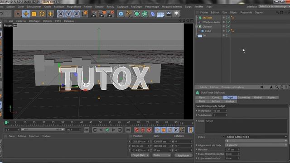Add a Cube primitive object
This screenshot has height=163, width=290.
(x=121, y=14)
